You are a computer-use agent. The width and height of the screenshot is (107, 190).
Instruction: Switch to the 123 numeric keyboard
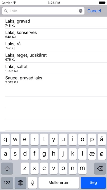[7, 183]
